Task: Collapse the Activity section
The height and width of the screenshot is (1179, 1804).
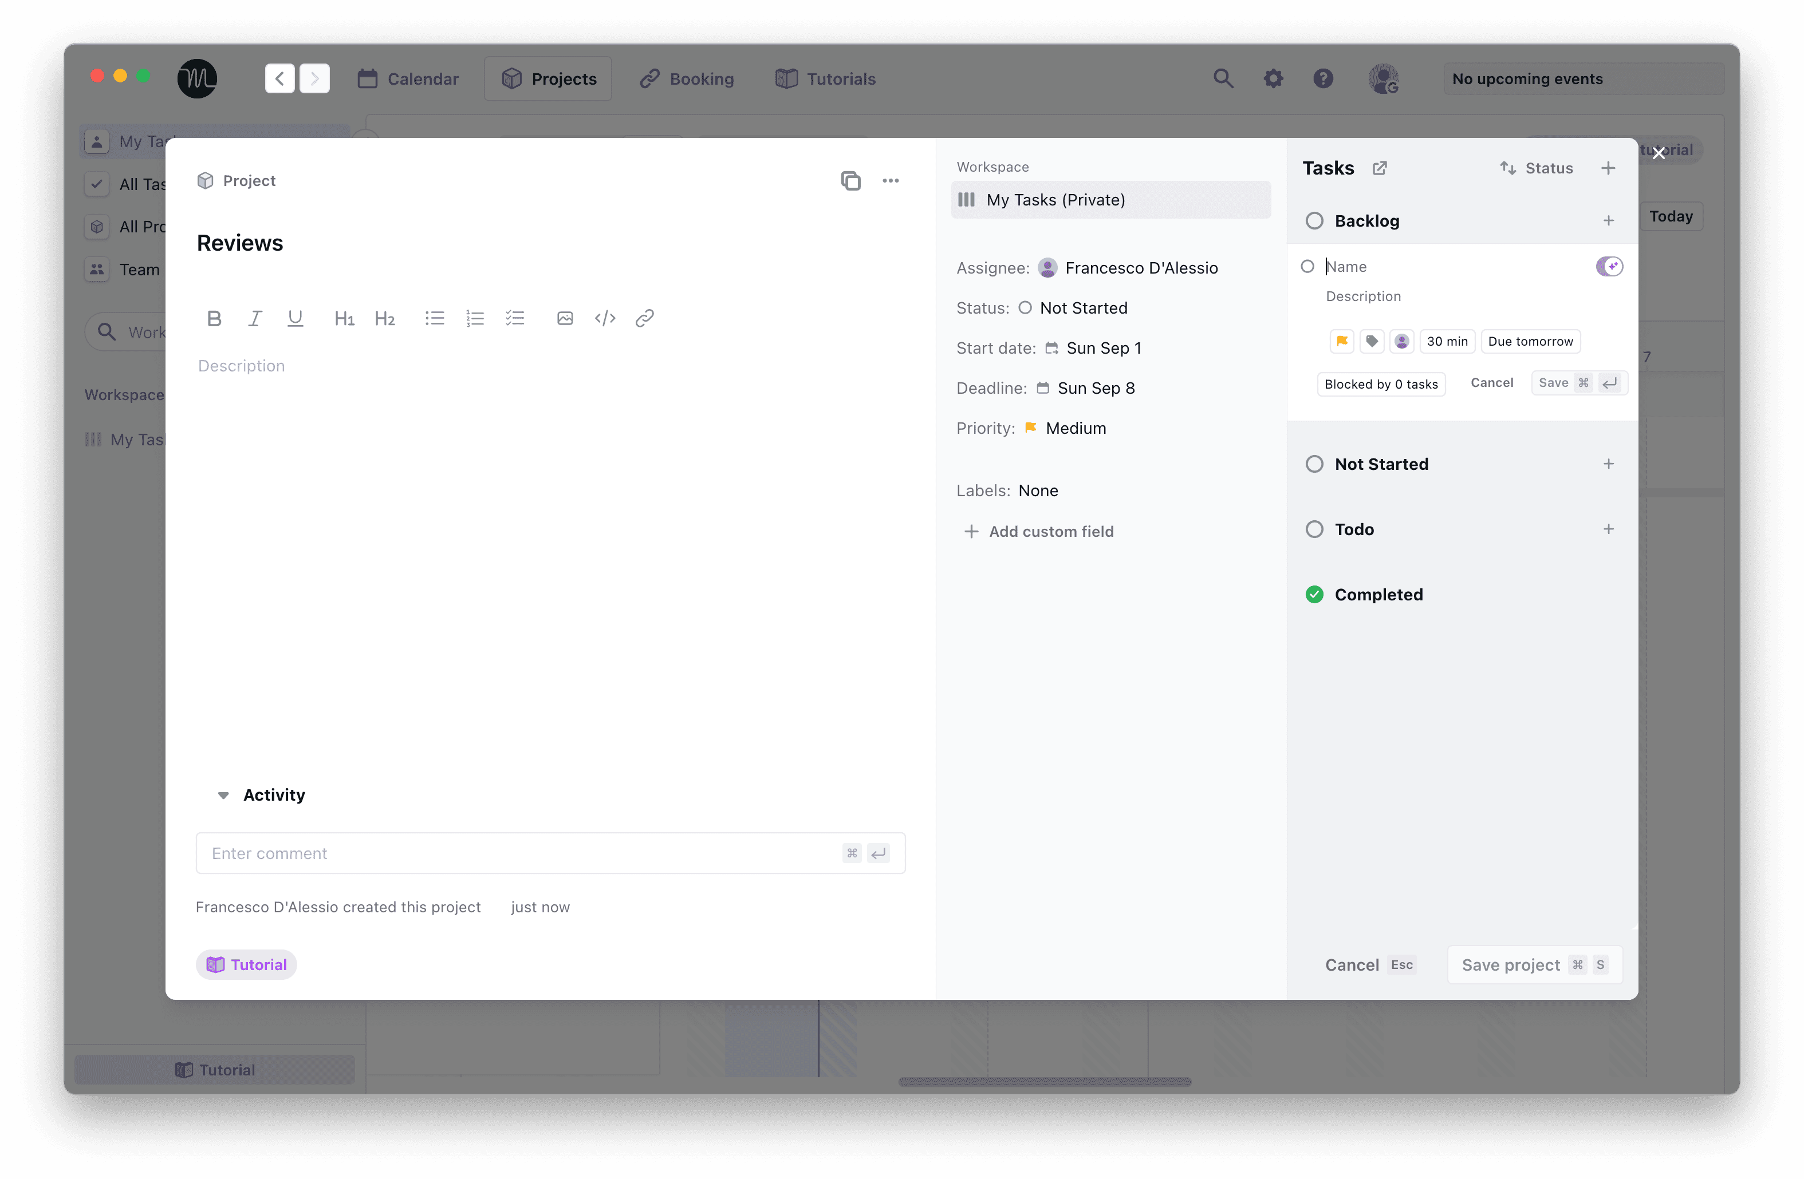Action: 223,795
